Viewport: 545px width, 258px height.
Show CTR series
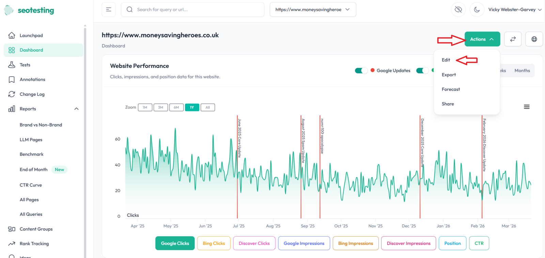click(x=479, y=243)
